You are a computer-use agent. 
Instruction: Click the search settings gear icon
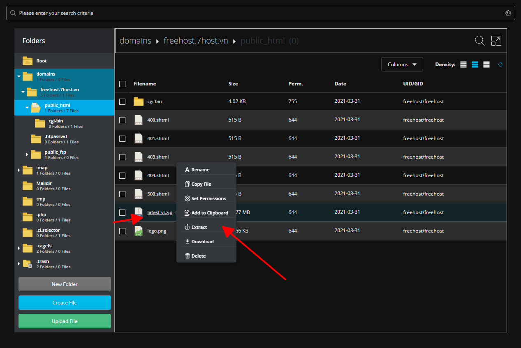click(508, 13)
